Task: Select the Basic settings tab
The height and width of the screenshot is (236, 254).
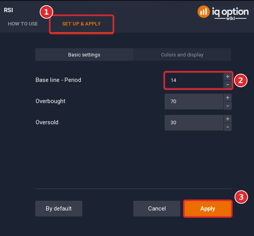Action: click(84, 54)
